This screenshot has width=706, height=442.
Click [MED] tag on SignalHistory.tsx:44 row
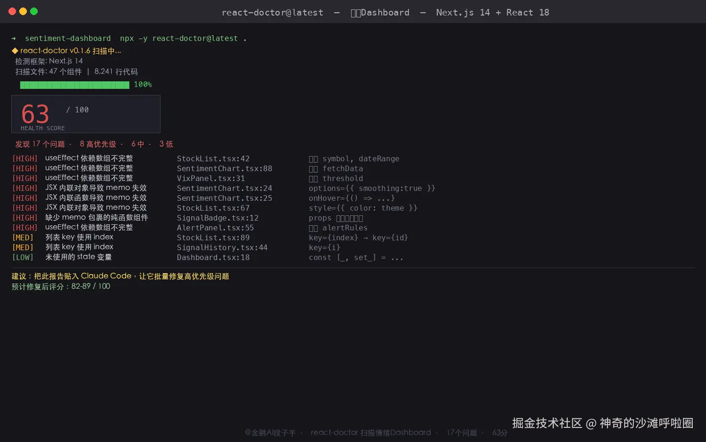(x=23, y=248)
